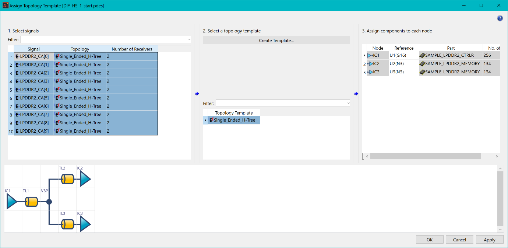508x248 pixels.
Task: Select the TL3 transmission line symbol
Action: [x=68, y=224]
